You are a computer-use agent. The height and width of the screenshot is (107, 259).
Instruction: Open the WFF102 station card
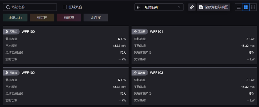66,86
